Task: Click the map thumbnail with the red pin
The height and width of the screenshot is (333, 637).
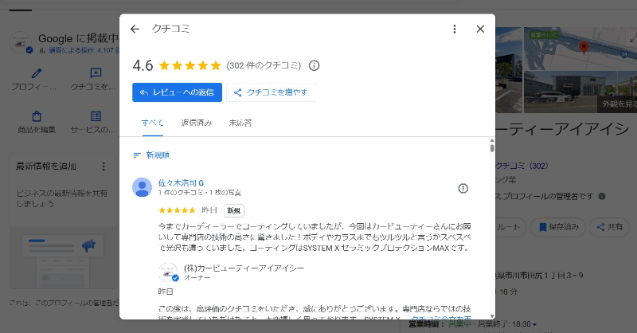Action: click(x=580, y=48)
